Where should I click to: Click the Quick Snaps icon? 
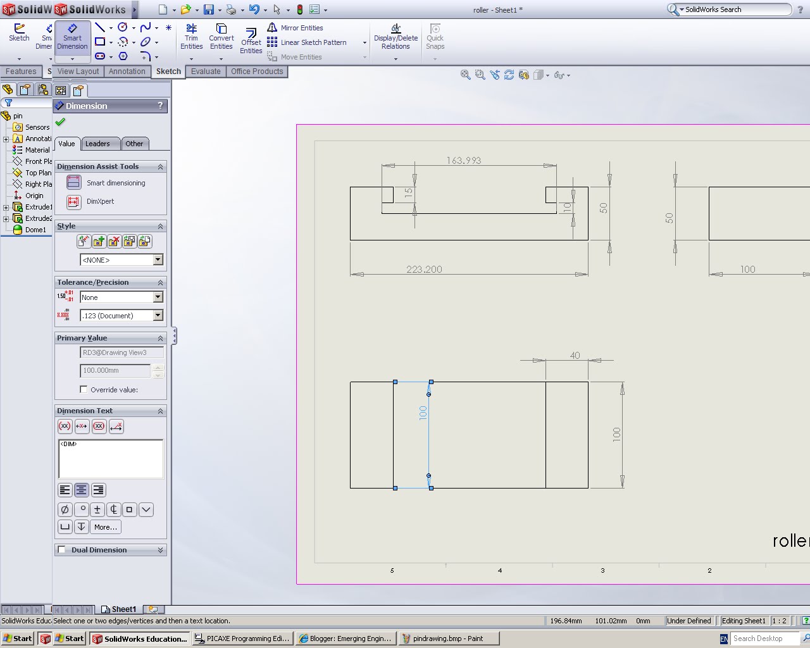[435, 37]
